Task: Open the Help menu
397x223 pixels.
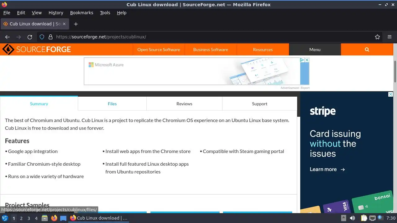Action: [122, 13]
